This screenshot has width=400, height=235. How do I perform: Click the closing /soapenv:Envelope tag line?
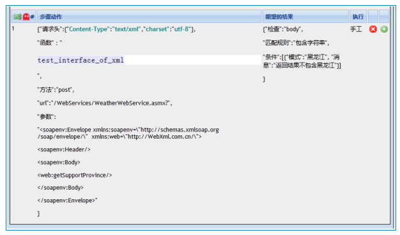tap(67, 201)
